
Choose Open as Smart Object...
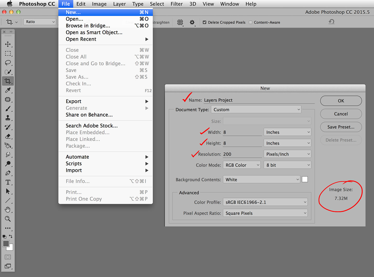[x=105, y=32]
